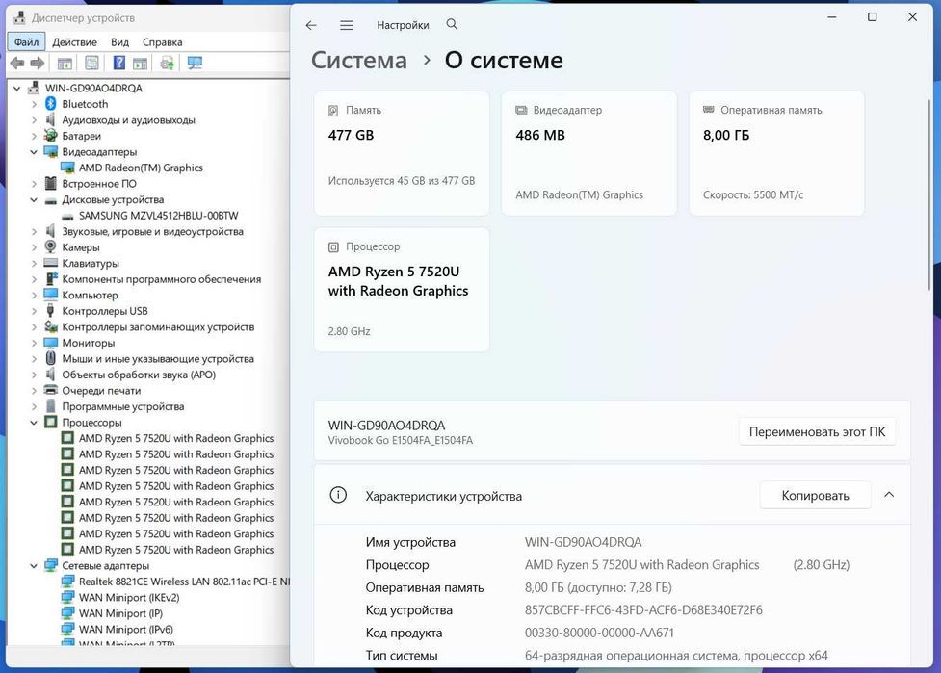Click the Встроенное ПО firmware icon
The image size is (941, 673).
(51, 184)
